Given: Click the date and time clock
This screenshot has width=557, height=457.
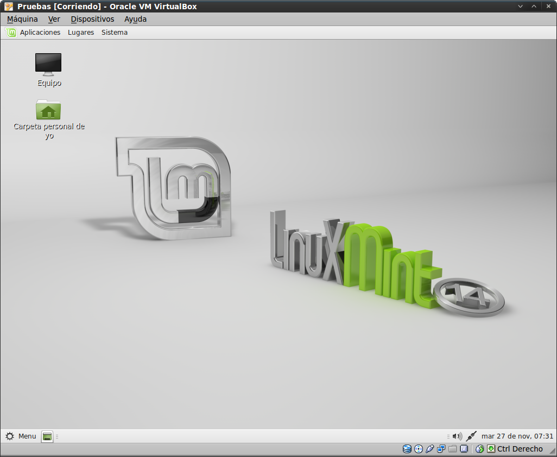Looking at the screenshot, I should pos(517,436).
